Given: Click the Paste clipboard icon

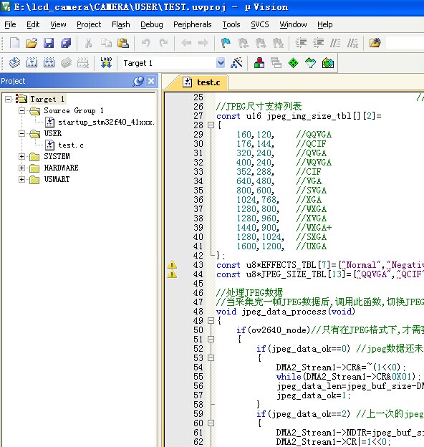Looking at the screenshot, I should 123,43.
